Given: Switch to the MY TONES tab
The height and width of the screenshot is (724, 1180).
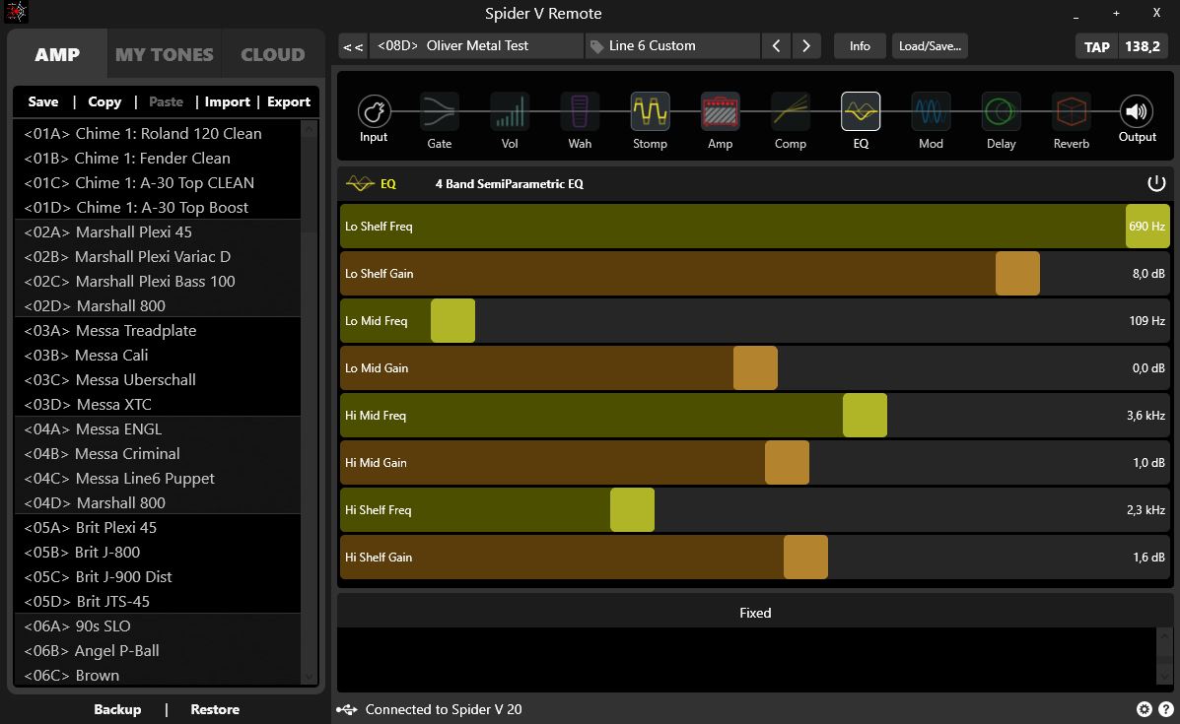Looking at the screenshot, I should (x=164, y=54).
